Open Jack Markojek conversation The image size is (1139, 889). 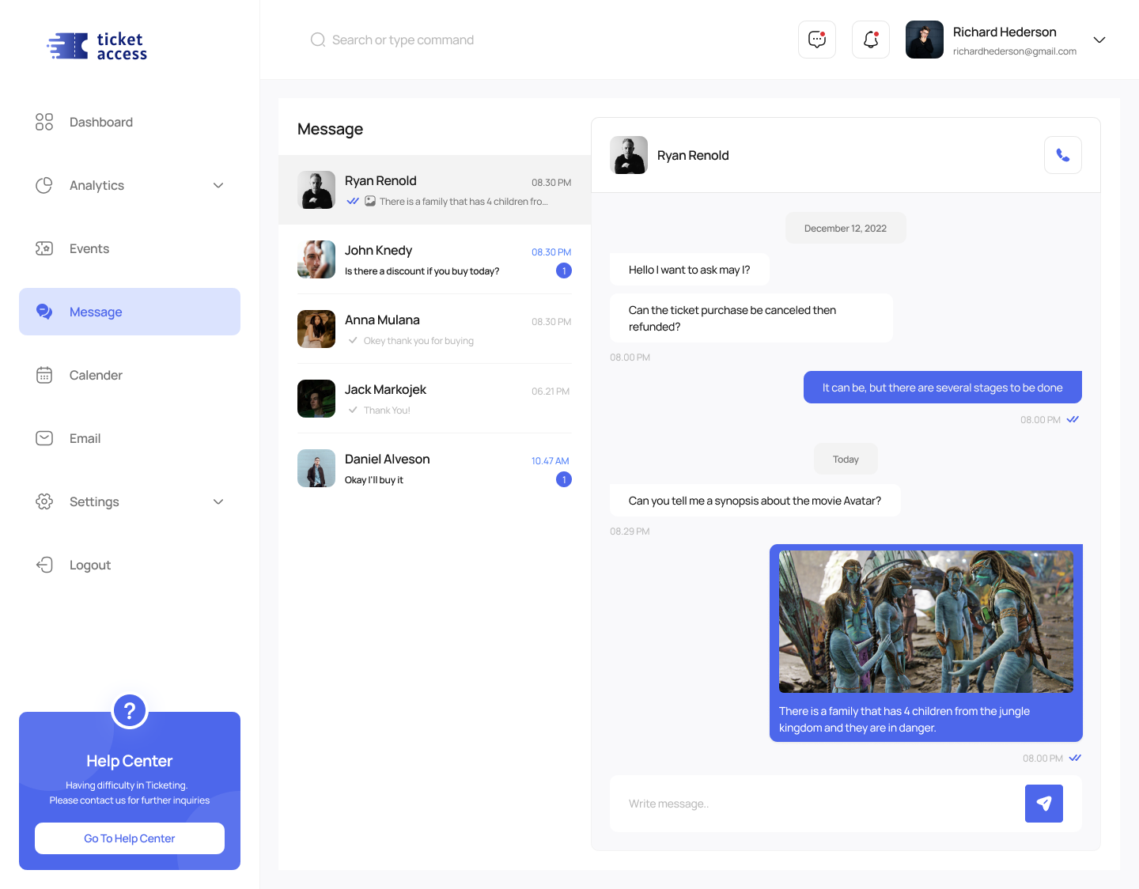click(434, 399)
